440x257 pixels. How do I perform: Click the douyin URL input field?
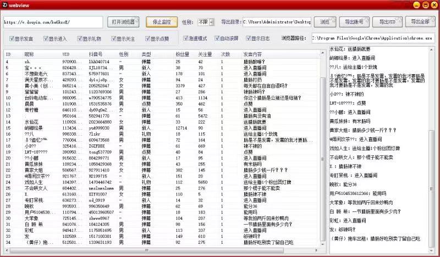[x=53, y=23]
